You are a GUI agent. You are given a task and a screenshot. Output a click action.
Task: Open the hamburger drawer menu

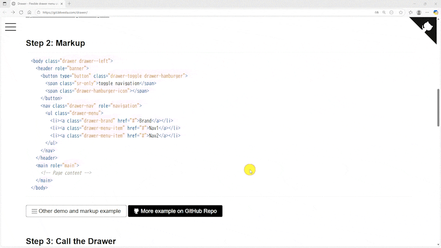(x=10, y=27)
